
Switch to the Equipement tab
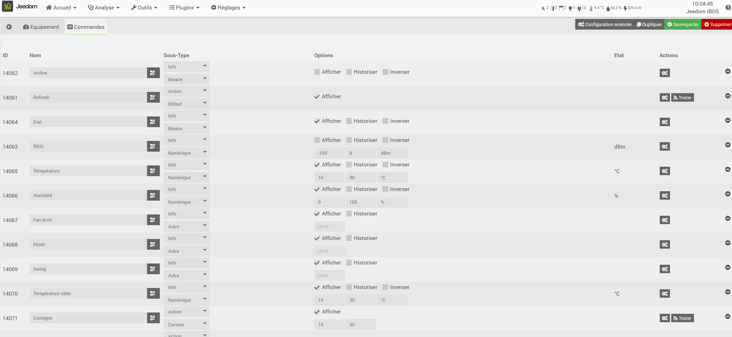(41, 27)
